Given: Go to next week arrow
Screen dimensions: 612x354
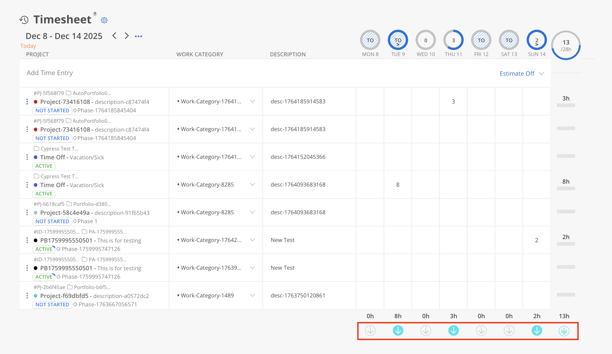Looking at the screenshot, I should coord(126,36).
